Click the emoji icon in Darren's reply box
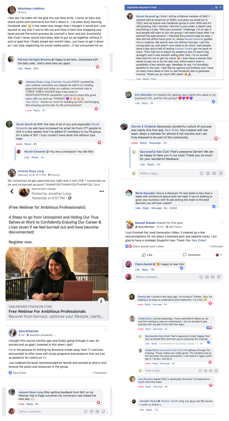Screen dimensions: 229x421 pos(202,173)
